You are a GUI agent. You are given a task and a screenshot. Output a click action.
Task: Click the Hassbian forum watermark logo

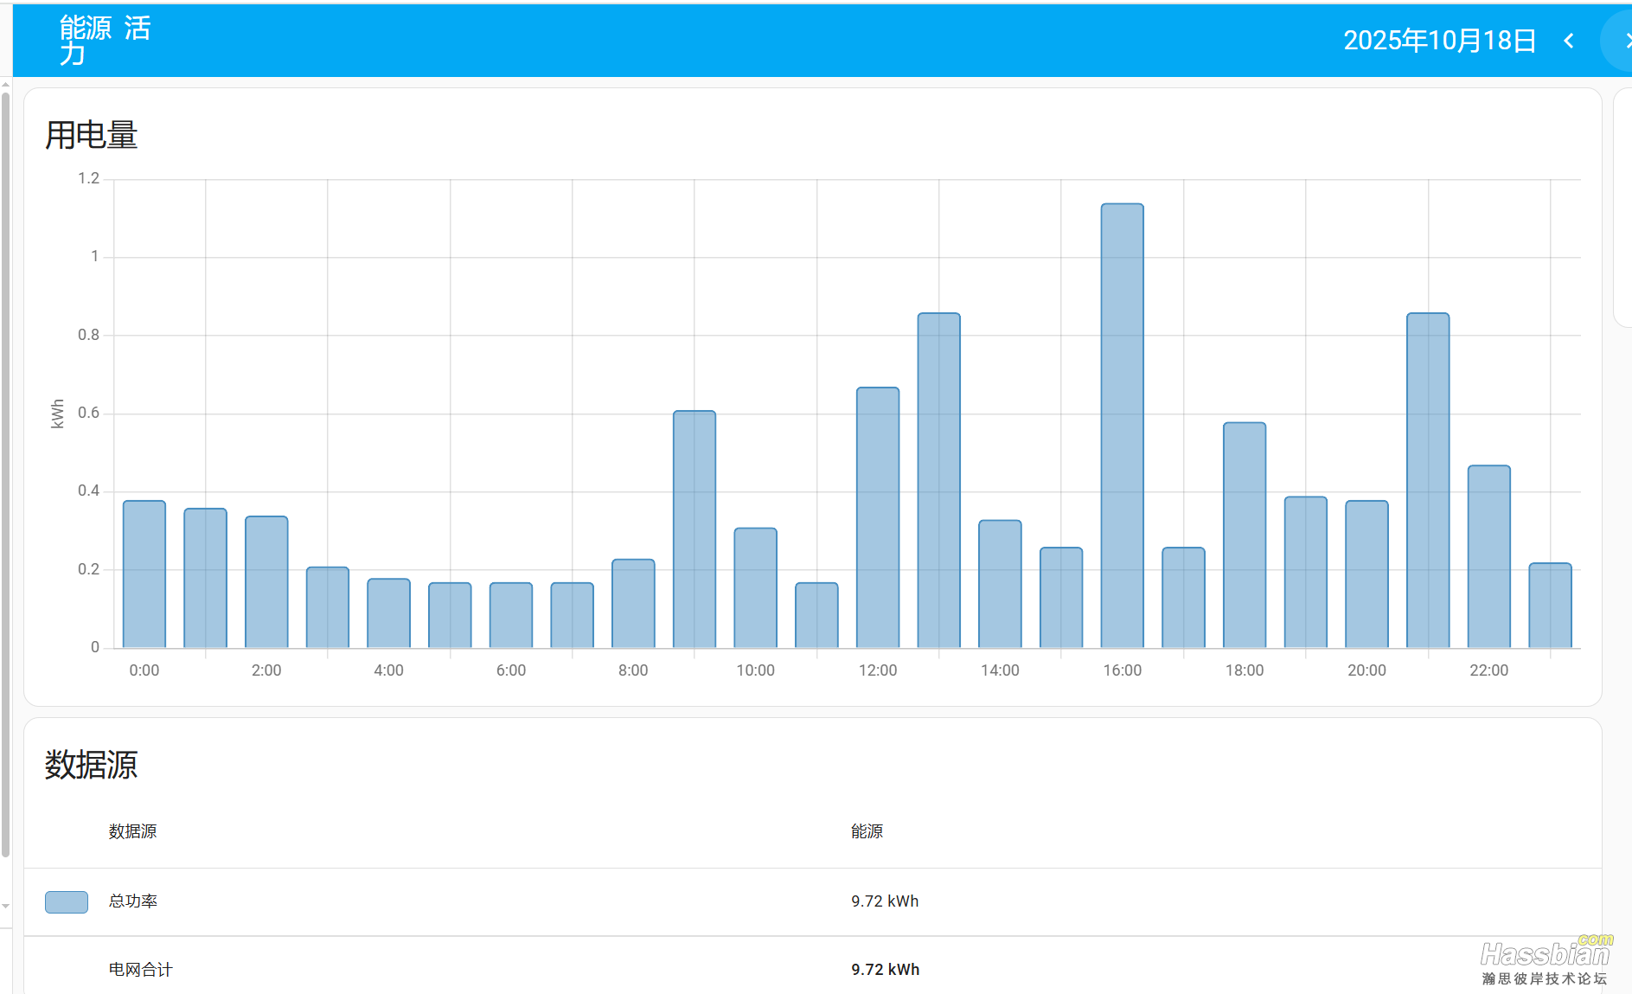pos(1545,961)
